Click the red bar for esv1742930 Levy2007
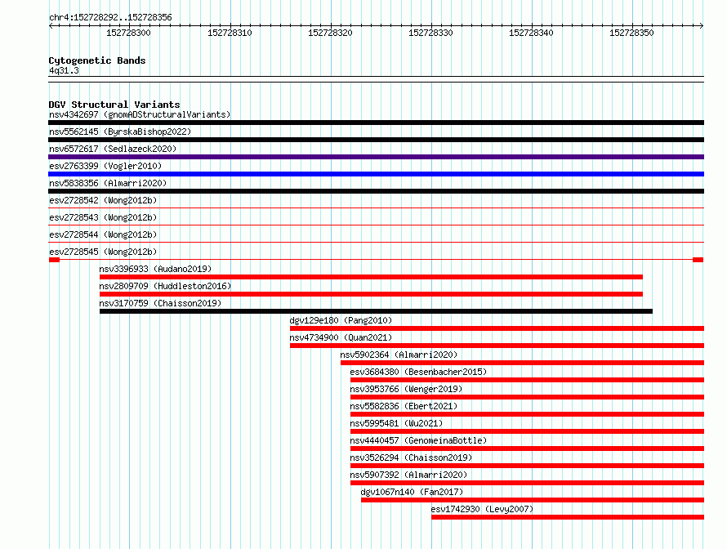 [568, 517]
